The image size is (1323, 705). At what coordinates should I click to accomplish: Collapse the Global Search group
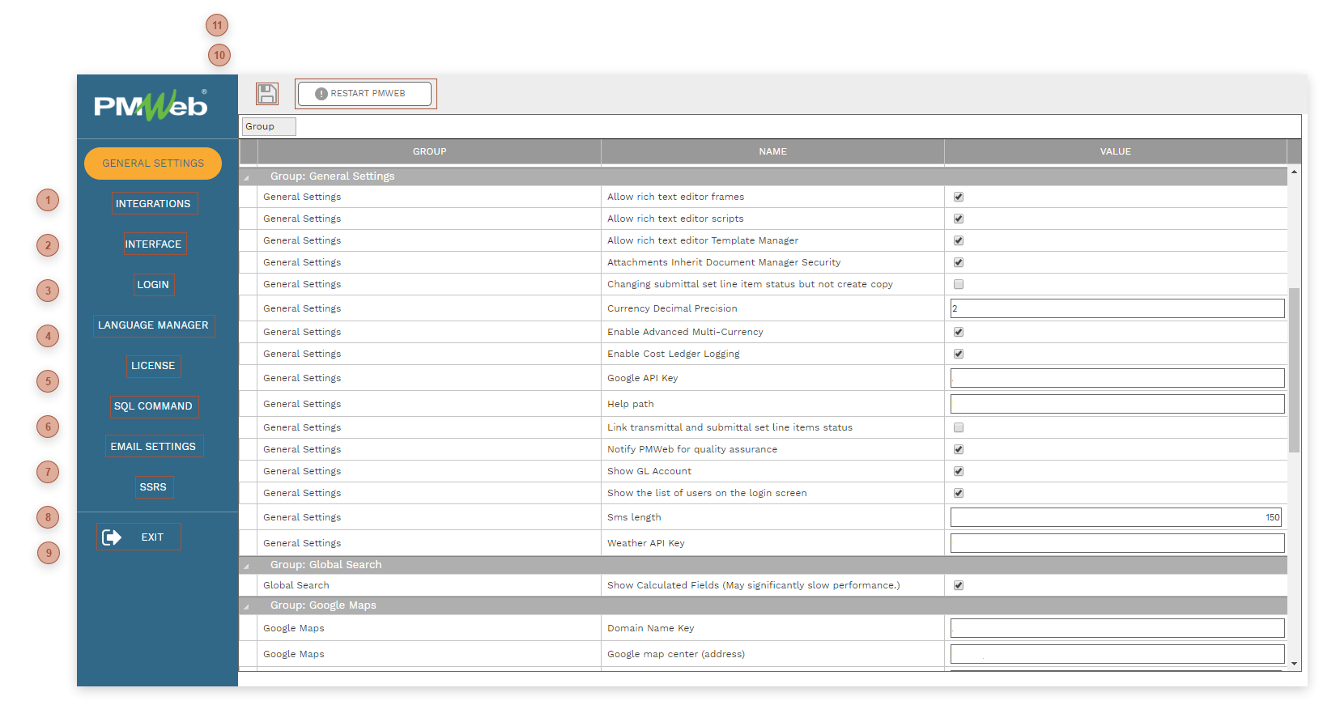tap(247, 566)
